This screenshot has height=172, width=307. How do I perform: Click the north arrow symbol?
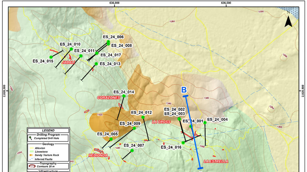[288, 21]
